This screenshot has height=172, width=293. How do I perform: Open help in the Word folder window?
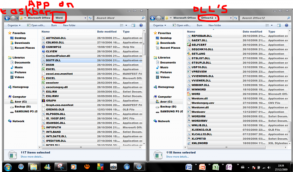141,25
